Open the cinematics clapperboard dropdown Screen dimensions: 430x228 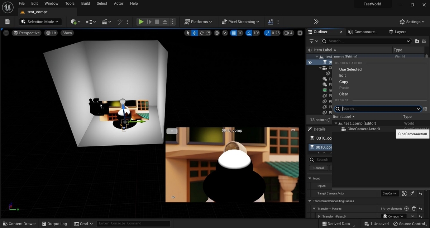point(106,22)
